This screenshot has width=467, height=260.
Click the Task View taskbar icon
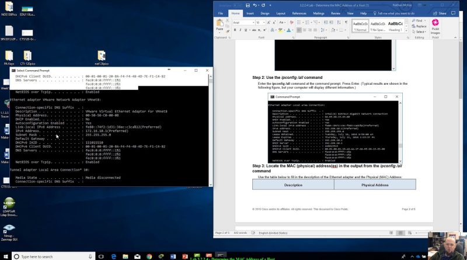coord(101,256)
